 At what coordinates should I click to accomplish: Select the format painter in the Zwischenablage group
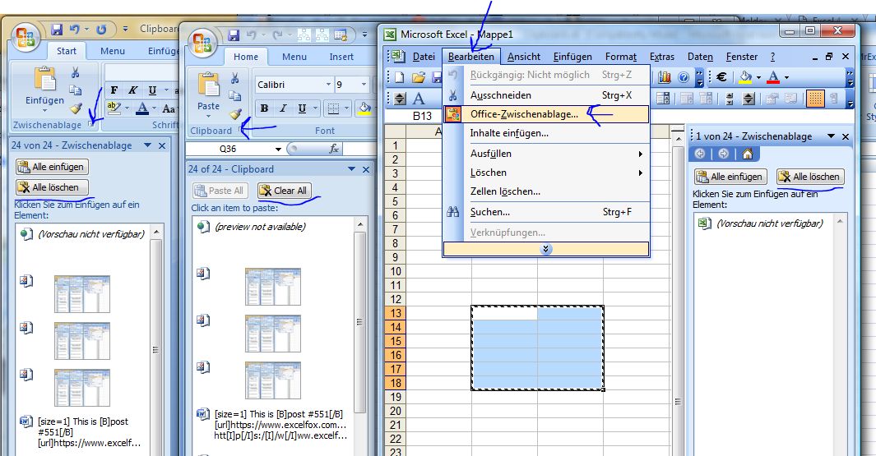76,108
